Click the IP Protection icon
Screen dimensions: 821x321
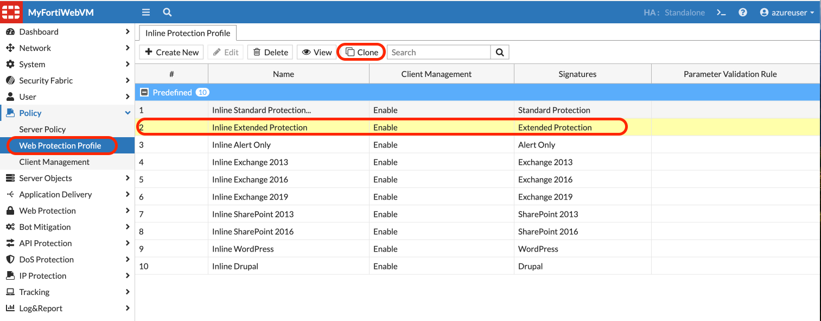pyautogui.click(x=10, y=276)
